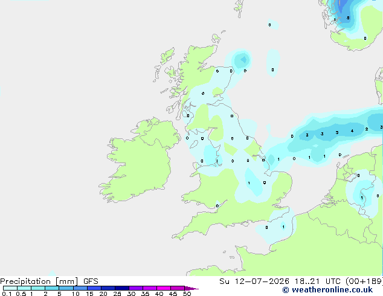The image size is (383, 296).
Task: Click the 45–50 mm legend swatch
Action: coord(178,288)
